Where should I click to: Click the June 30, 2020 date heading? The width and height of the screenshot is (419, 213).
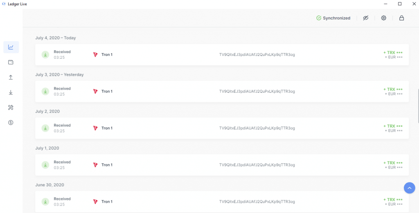point(50,185)
